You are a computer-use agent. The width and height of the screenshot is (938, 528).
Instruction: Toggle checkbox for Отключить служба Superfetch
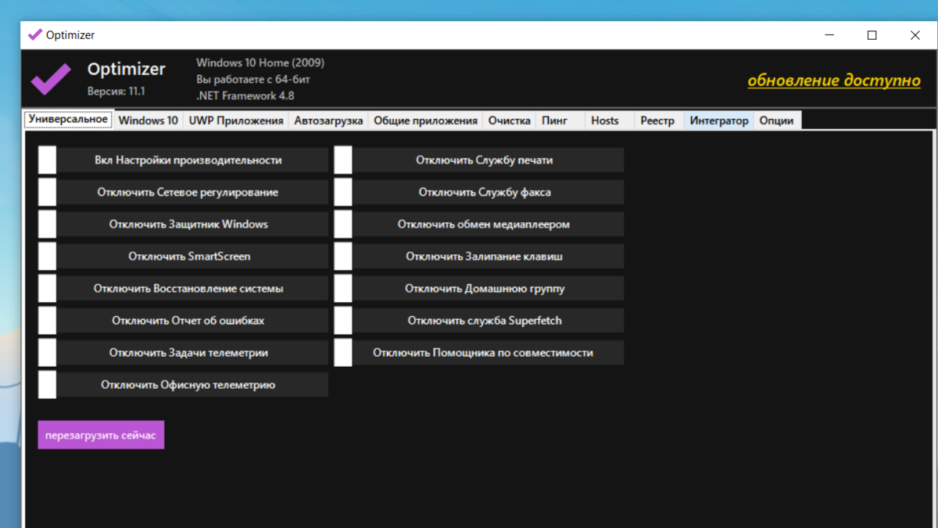tap(343, 321)
